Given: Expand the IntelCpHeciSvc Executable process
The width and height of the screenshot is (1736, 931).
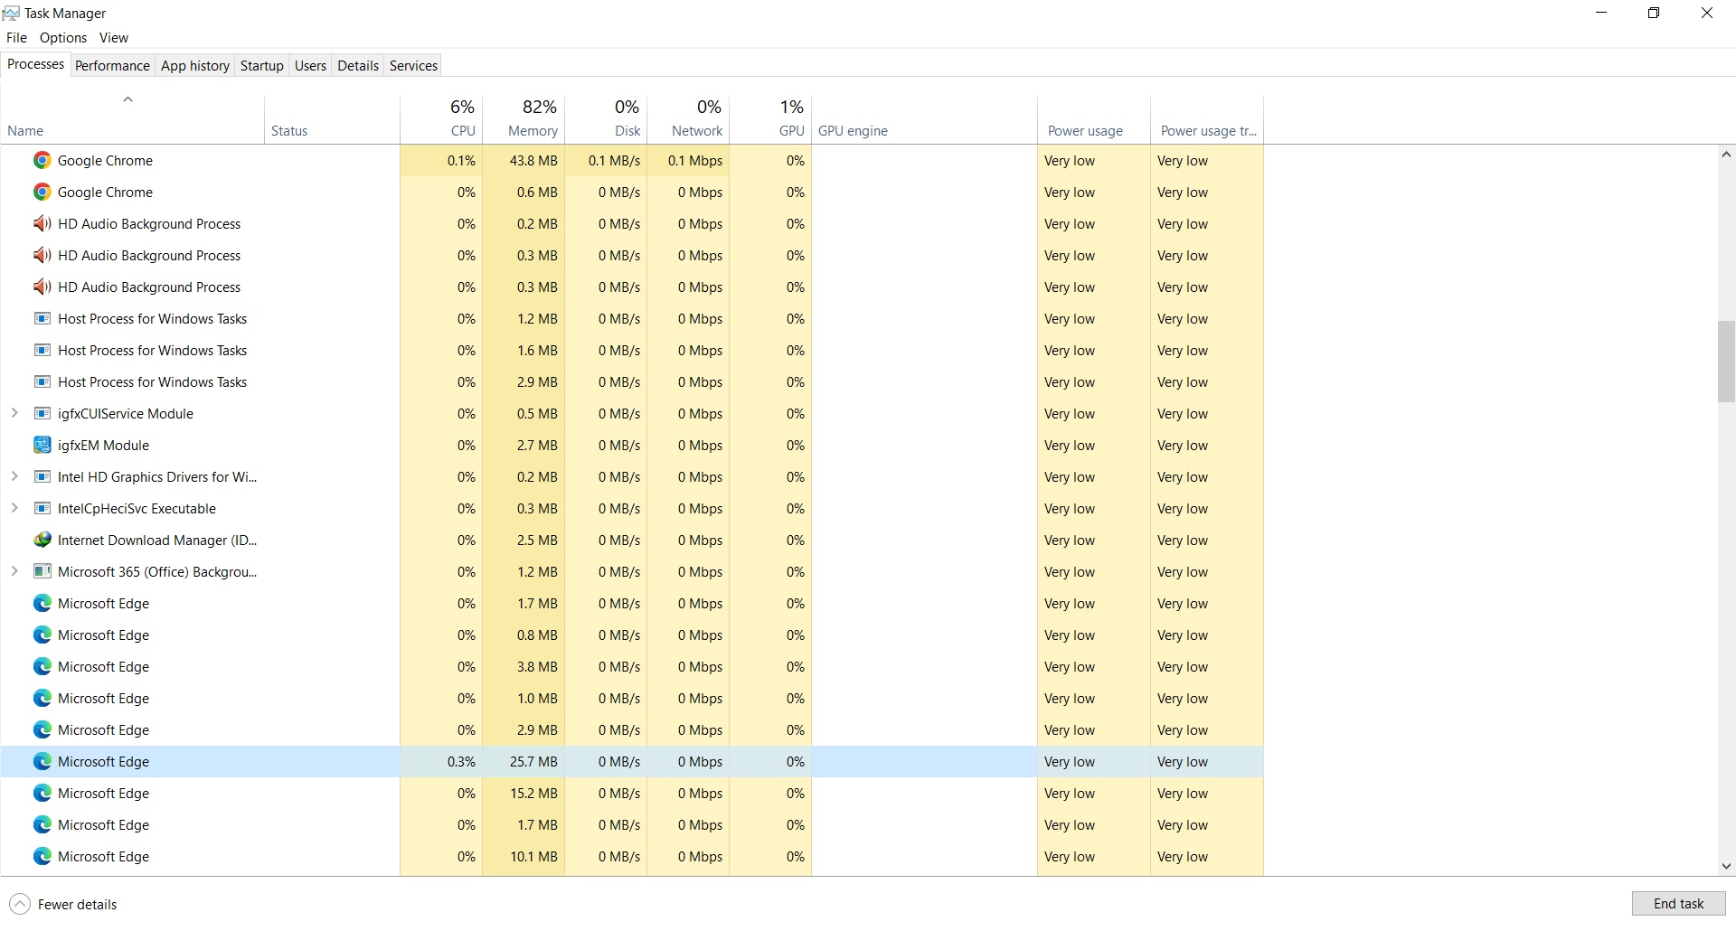Looking at the screenshot, I should [14, 508].
